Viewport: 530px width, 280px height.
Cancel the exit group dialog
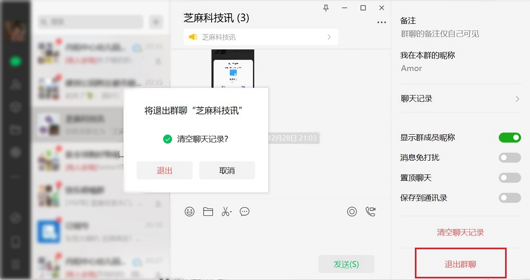tap(227, 170)
